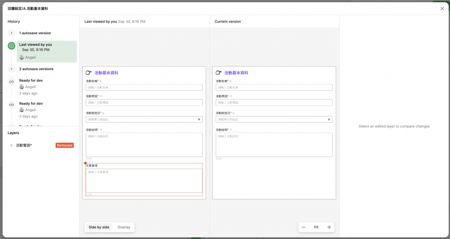Click the info icon next to 活動說明* in current version

point(231,130)
